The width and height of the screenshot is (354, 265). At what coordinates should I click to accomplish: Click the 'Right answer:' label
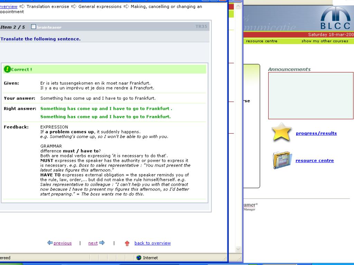click(20, 109)
